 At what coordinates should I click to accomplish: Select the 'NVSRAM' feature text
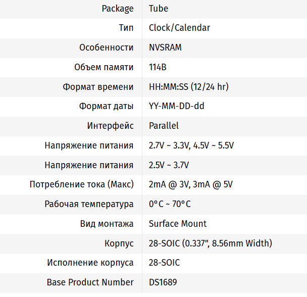[165, 47]
